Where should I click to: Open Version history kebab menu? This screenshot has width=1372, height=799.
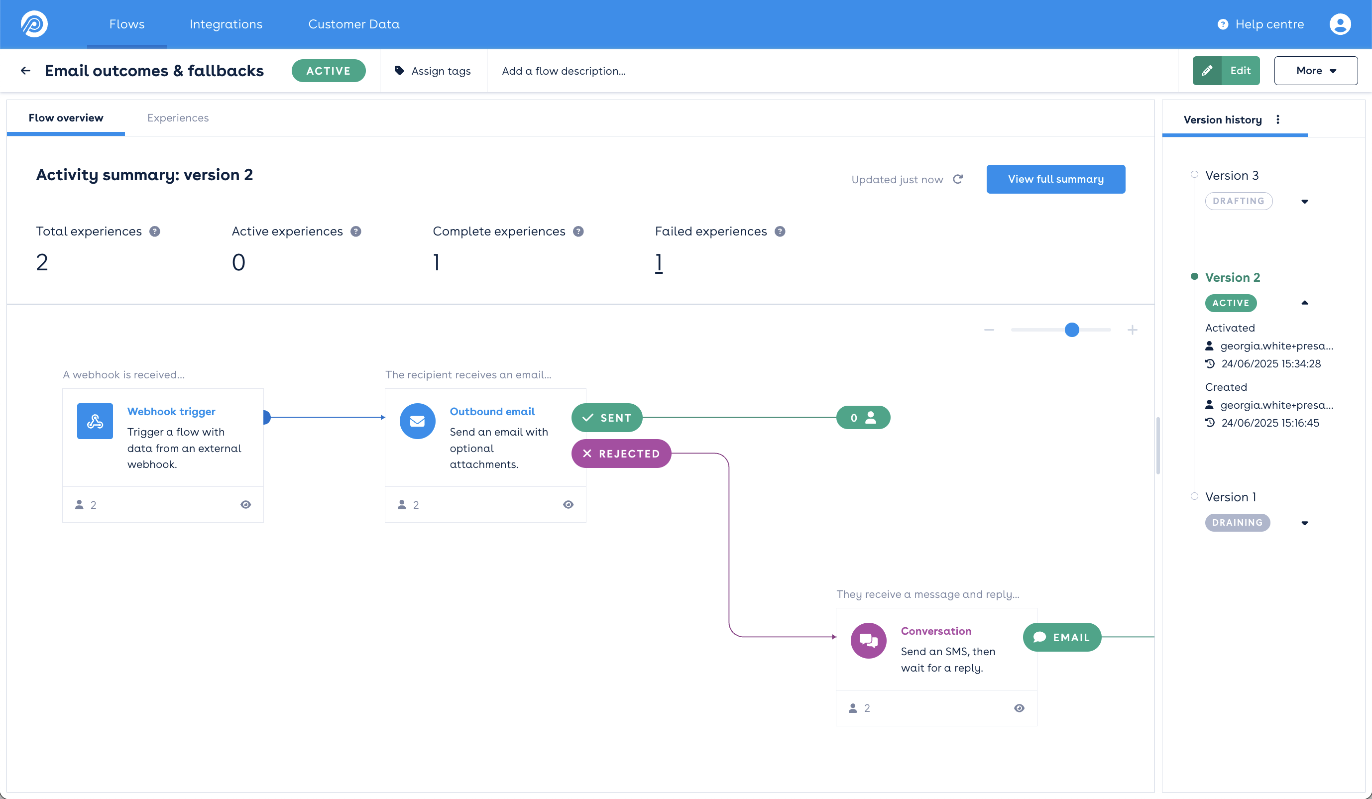point(1278,120)
